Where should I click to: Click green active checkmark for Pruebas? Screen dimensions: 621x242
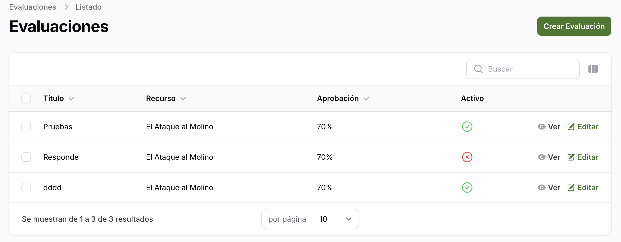[x=467, y=127]
